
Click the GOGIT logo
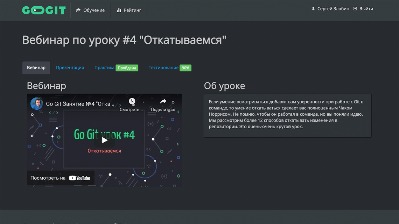(x=44, y=10)
